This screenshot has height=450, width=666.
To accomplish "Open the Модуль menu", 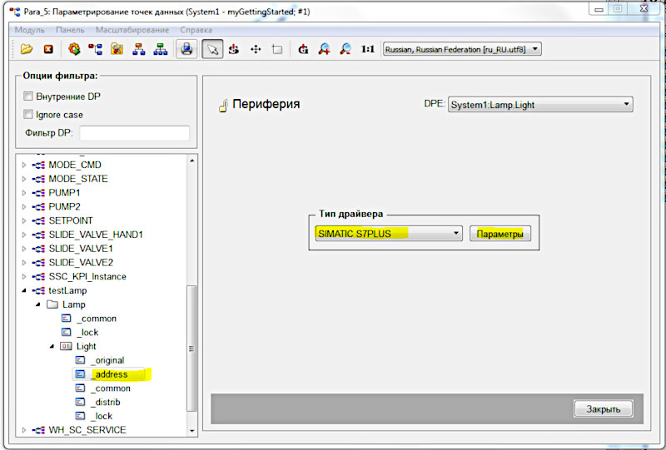I will coord(30,30).
